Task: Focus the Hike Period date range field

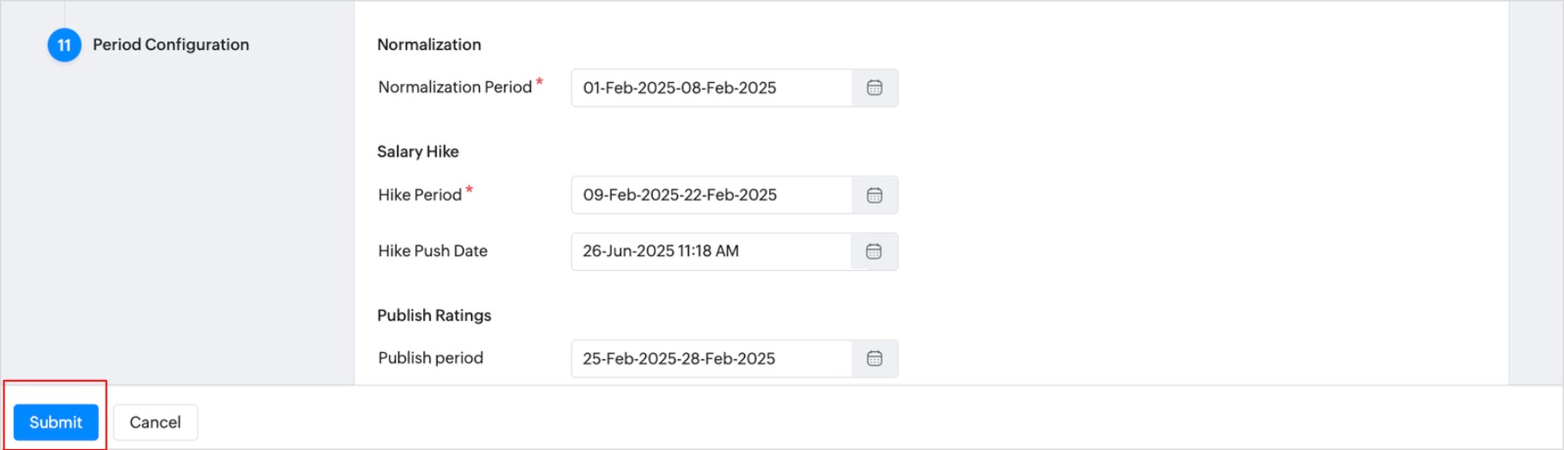Action: [x=712, y=195]
